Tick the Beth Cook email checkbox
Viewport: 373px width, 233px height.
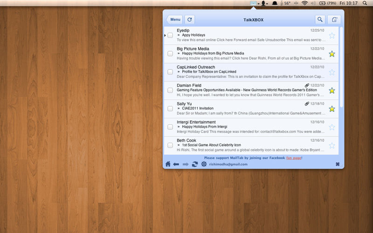click(170, 145)
